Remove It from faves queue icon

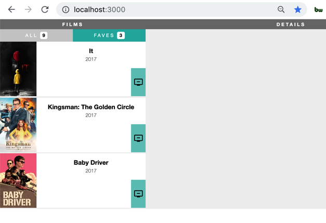tap(138, 82)
